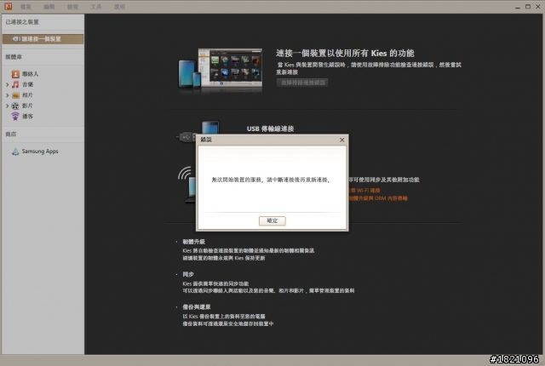
Task: Expand the 音樂 music tree node
Action: click(8, 85)
